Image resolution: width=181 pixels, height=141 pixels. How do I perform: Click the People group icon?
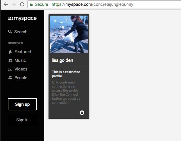[x=10, y=78]
